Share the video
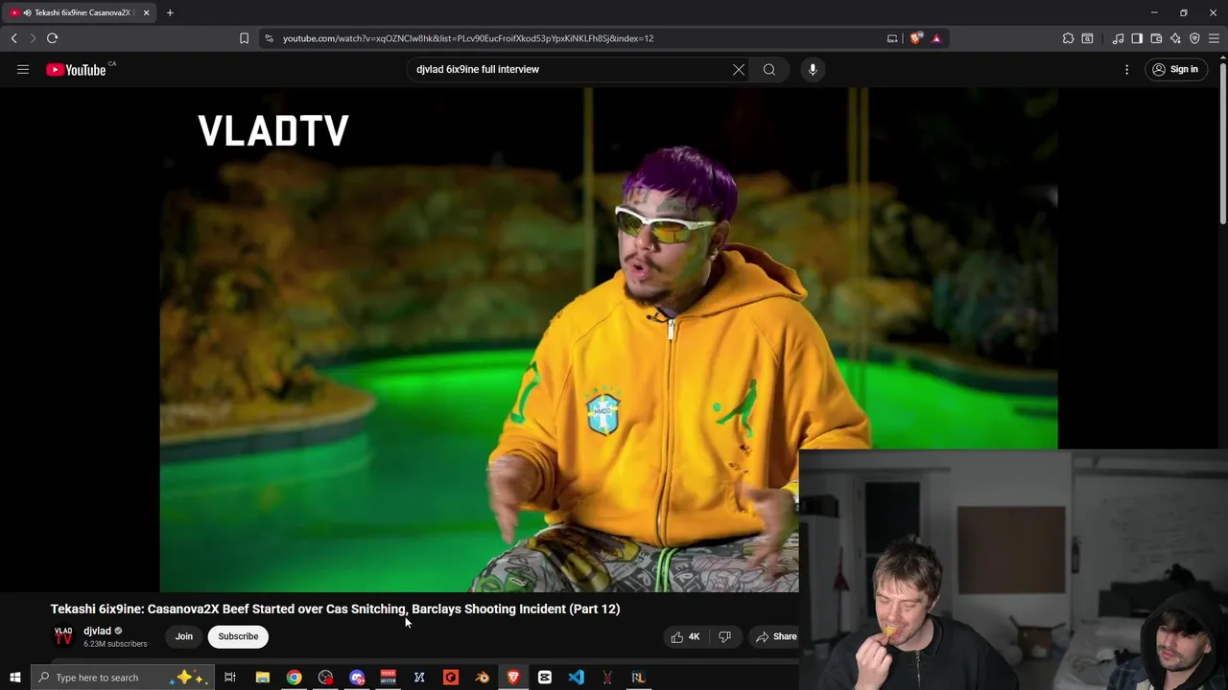 coord(776,636)
